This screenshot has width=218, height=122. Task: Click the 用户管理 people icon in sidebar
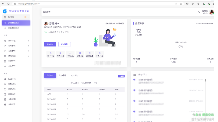tap(5, 41)
